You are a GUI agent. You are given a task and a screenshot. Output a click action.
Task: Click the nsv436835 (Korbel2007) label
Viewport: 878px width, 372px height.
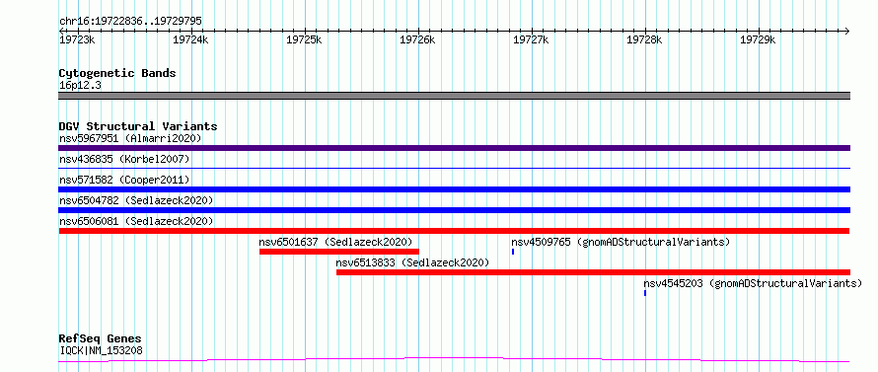pyautogui.click(x=124, y=159)
